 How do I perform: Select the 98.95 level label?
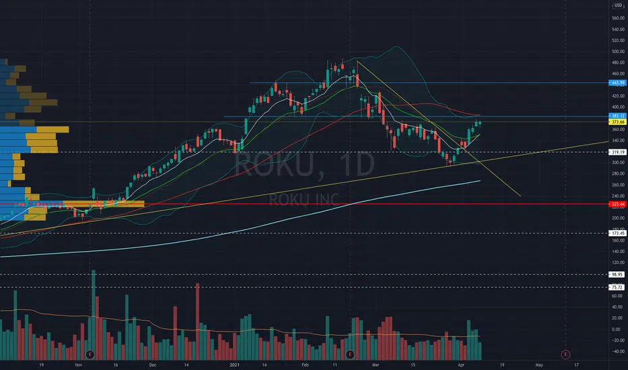pyautogui.click(x=618, y=274)
